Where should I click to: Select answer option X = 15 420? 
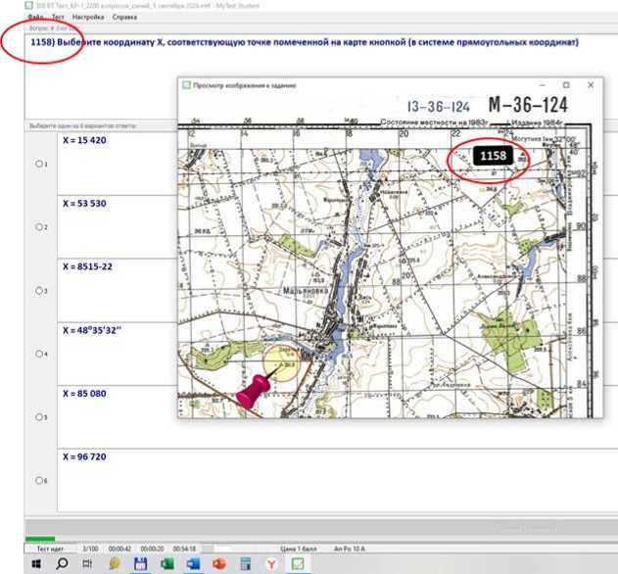tap(39, 164)
